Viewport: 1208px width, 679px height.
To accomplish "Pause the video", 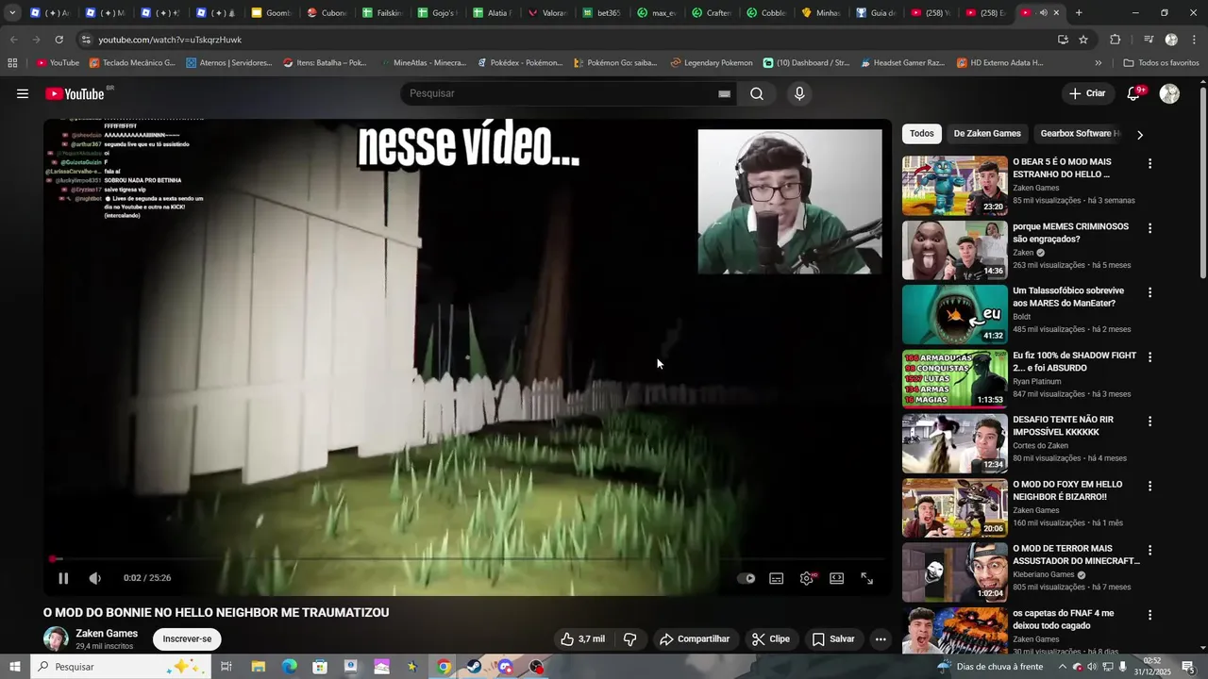I will 63,578.
